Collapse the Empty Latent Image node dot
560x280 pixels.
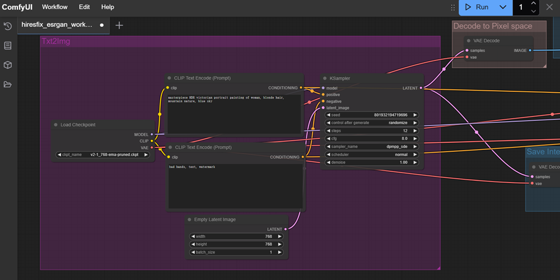point(189,220)
